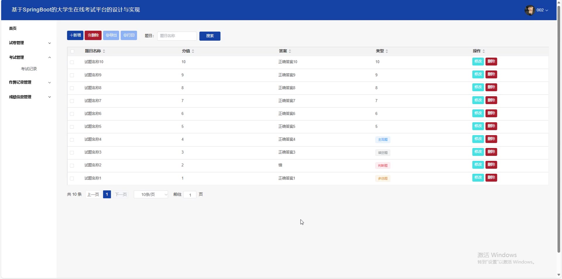
Task: Click the 打印 print button
Action: pyautogui.click(x=129, y=35)
